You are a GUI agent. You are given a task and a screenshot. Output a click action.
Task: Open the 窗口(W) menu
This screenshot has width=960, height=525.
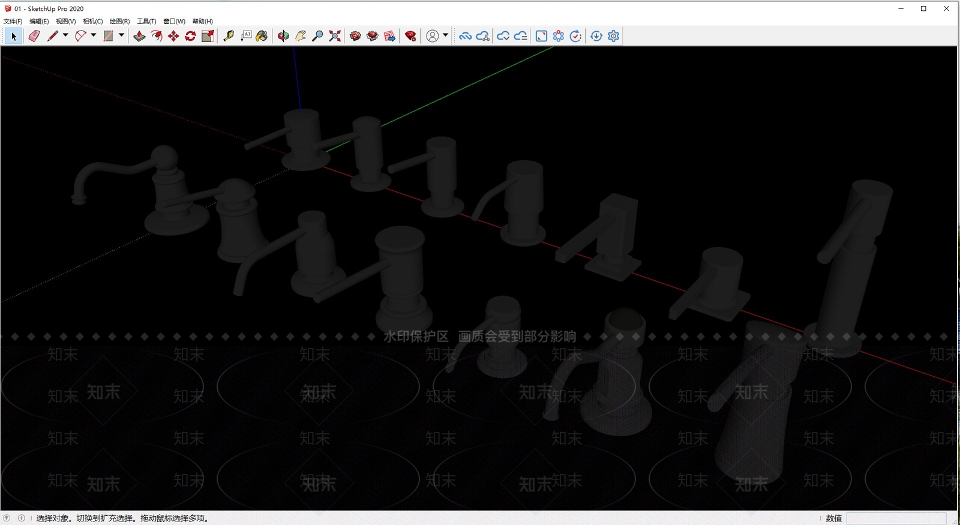(x=174, y=21)
